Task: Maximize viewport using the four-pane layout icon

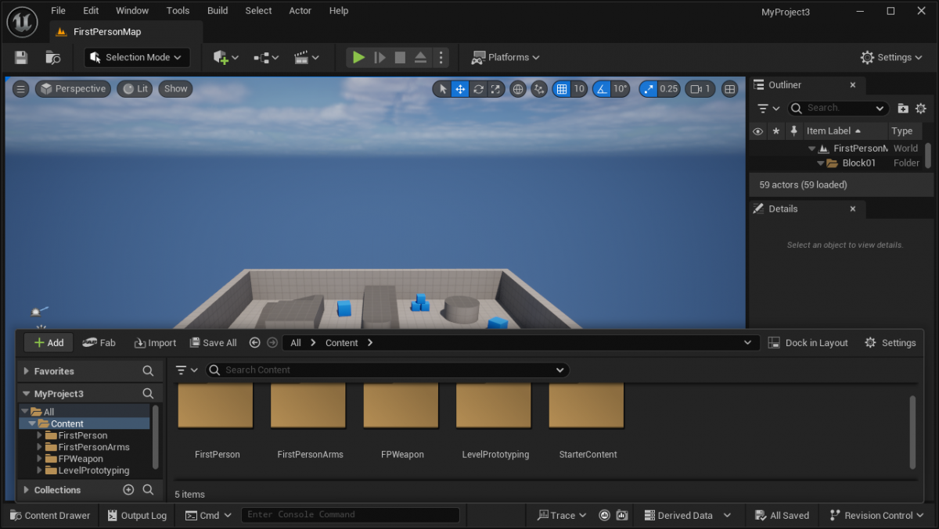Action: coord(729,89)
